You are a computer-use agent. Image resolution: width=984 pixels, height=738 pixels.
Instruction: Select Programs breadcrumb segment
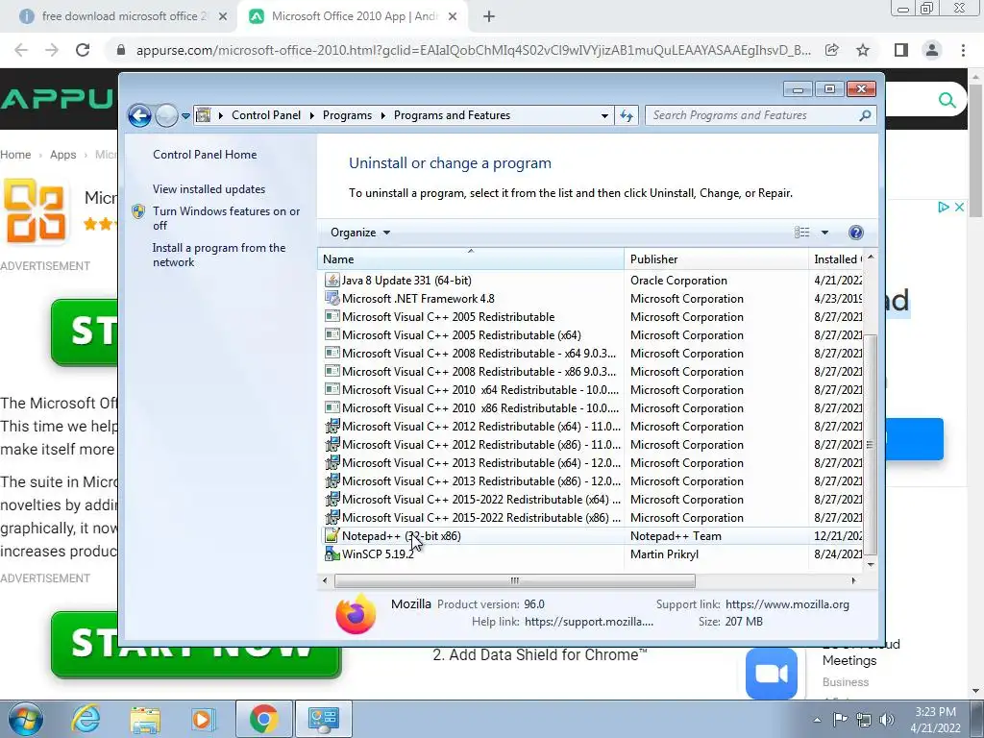[347, 115]
